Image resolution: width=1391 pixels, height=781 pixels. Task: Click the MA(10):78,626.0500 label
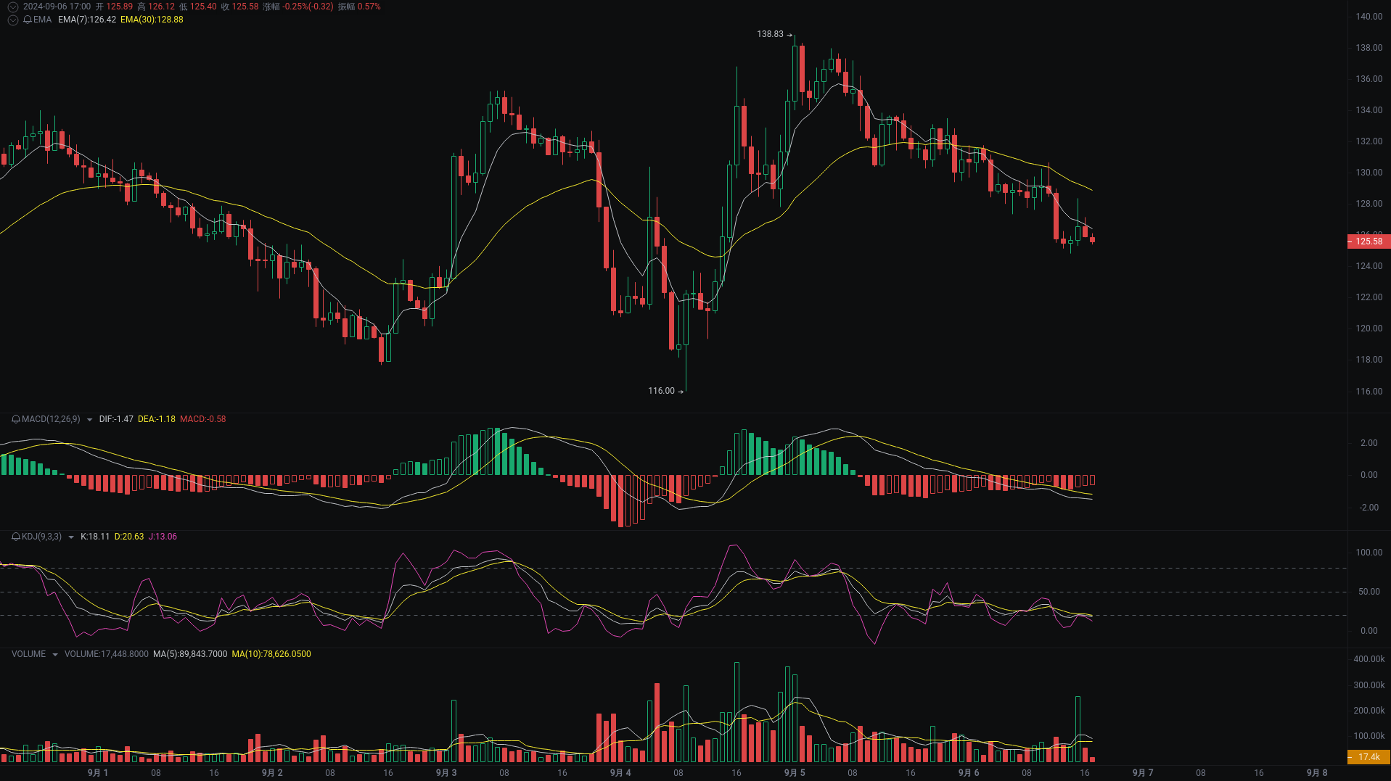271,654
